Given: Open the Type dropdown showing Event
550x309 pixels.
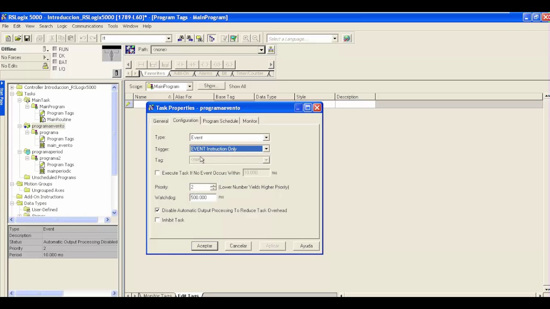Looking at the screenshot, I should coord(266,137).
